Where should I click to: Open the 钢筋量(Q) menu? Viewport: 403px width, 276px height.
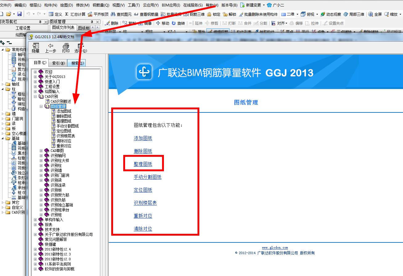[x=101, y=5]
